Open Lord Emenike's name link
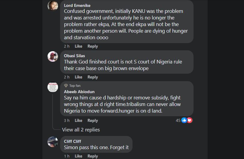Screen dimensions: 244x159 (77, 5)
